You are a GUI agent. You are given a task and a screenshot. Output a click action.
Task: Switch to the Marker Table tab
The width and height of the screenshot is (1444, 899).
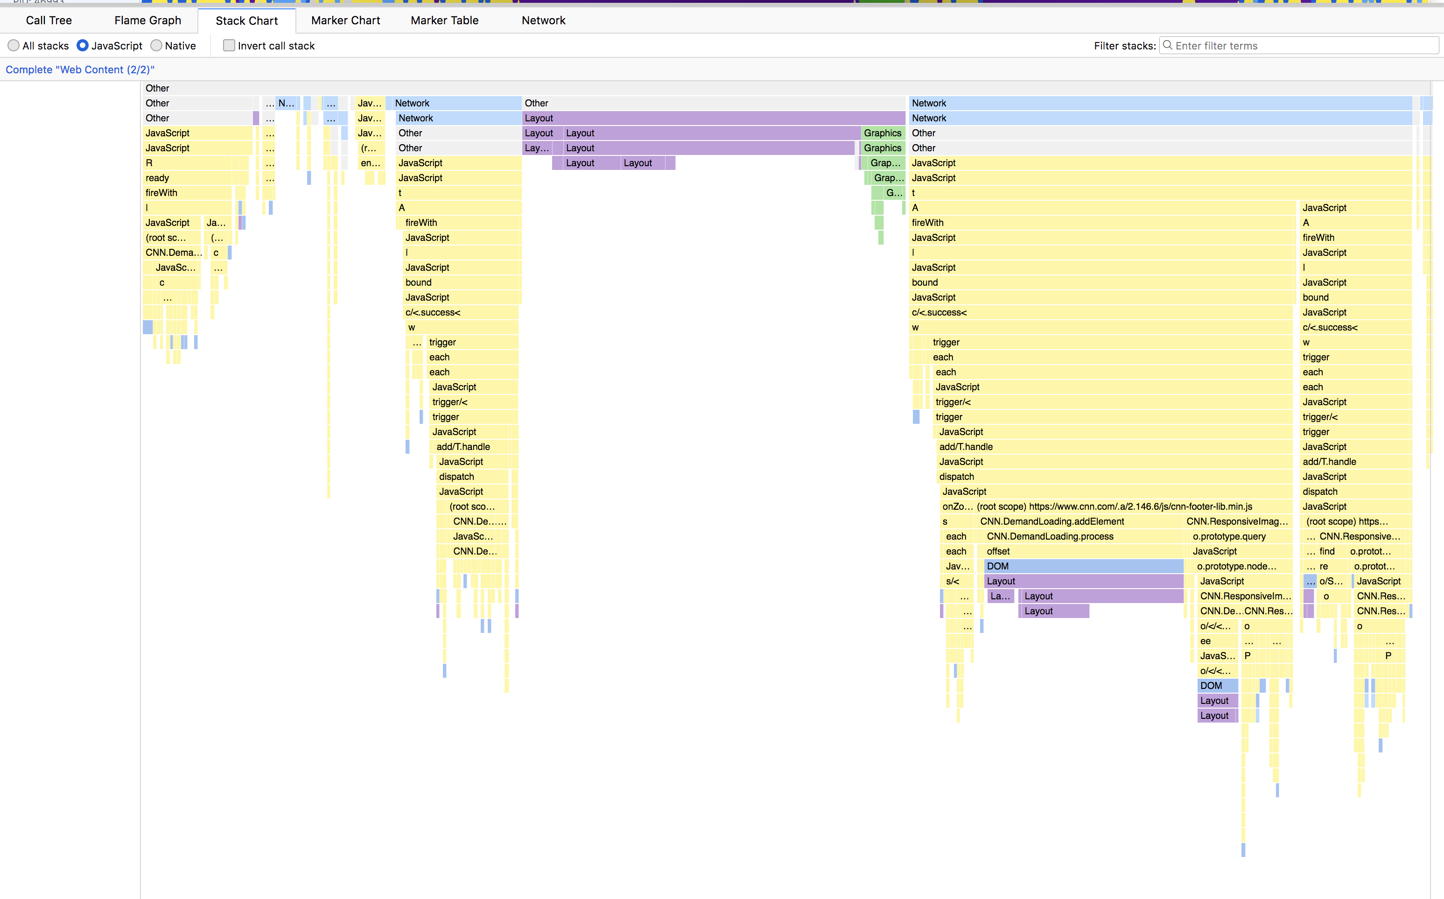tap(444, 20)
